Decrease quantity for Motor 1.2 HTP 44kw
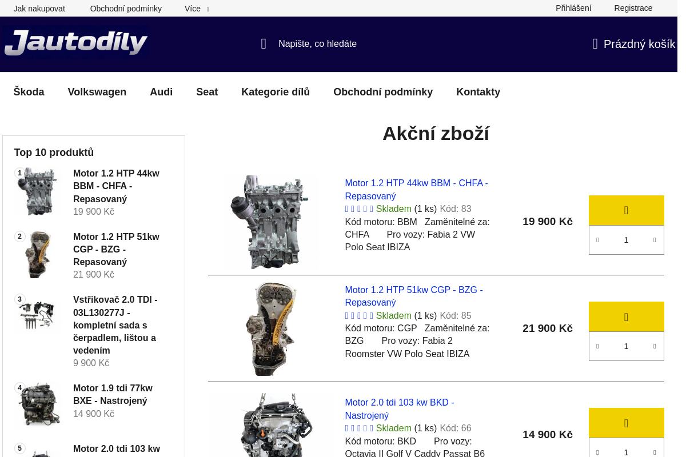 click(x=597, y=240)
